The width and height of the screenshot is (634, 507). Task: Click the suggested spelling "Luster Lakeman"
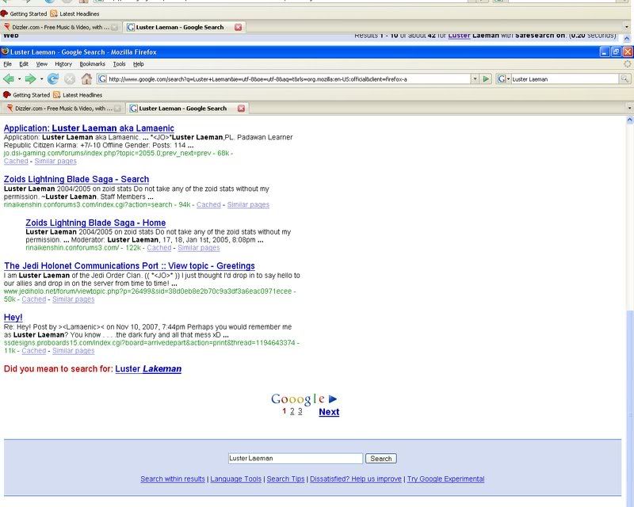[148, 368]
